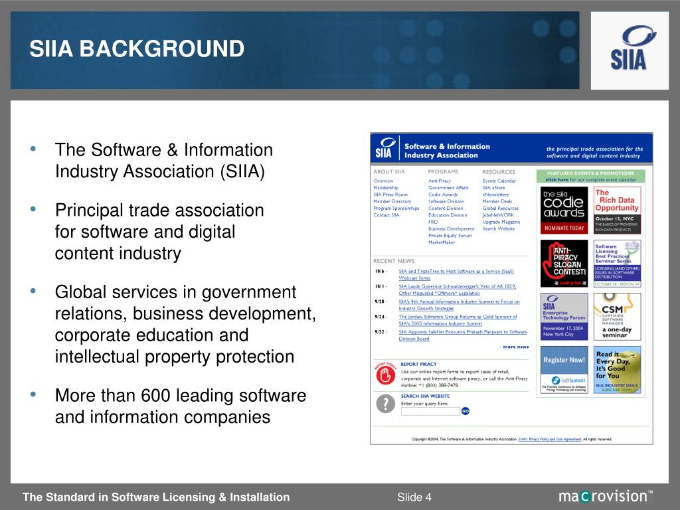Open the 9/22 SafeNet Executive appointment news item

click(x=463, y=335)
